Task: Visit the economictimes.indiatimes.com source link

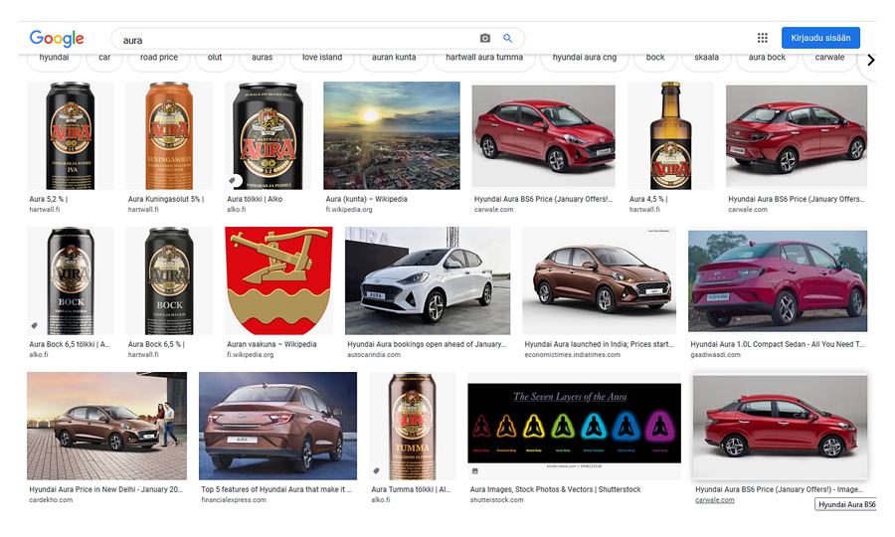Action: click(x=572, y=354)
